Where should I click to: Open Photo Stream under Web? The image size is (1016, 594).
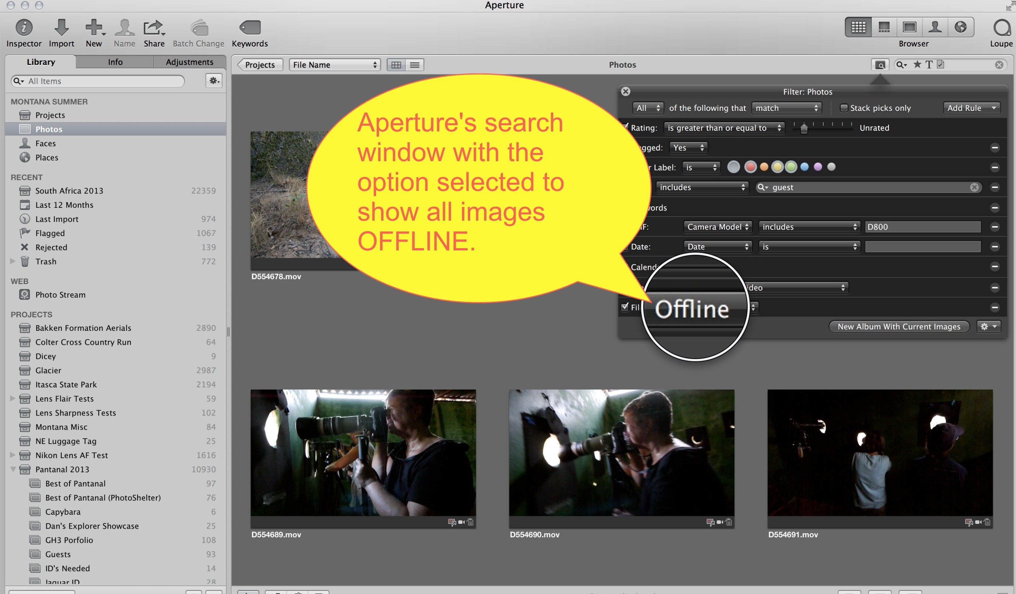(x=115, y=295)
